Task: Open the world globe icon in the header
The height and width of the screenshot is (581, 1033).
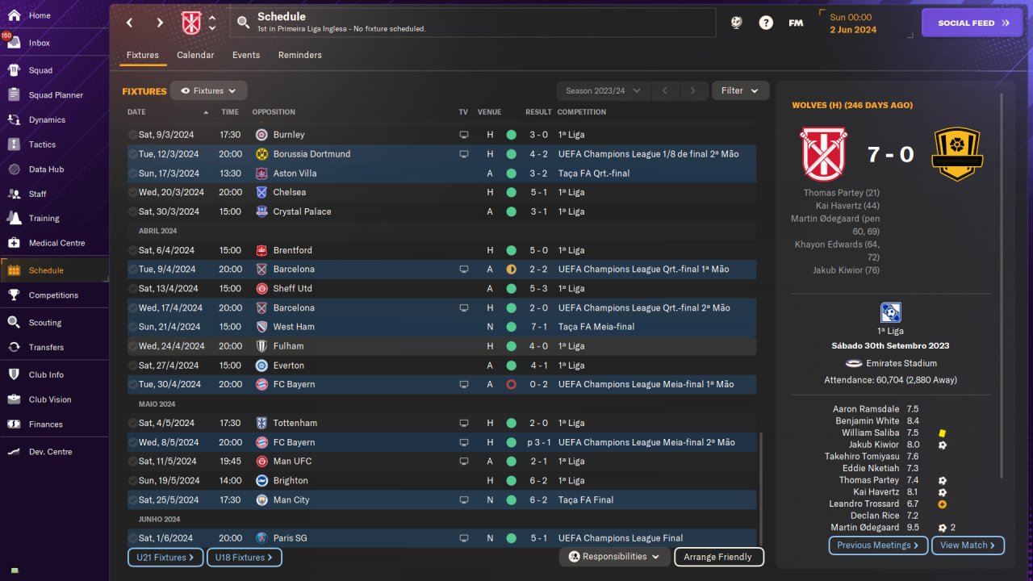Action: click(x=736, y=23)
